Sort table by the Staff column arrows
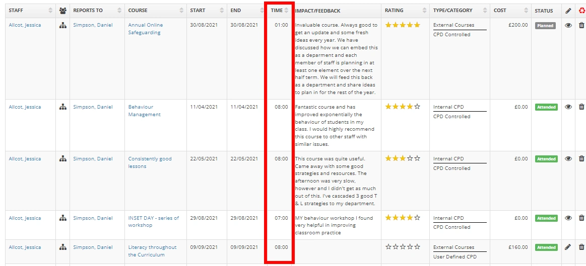586x266 pixels. point(50,11)
